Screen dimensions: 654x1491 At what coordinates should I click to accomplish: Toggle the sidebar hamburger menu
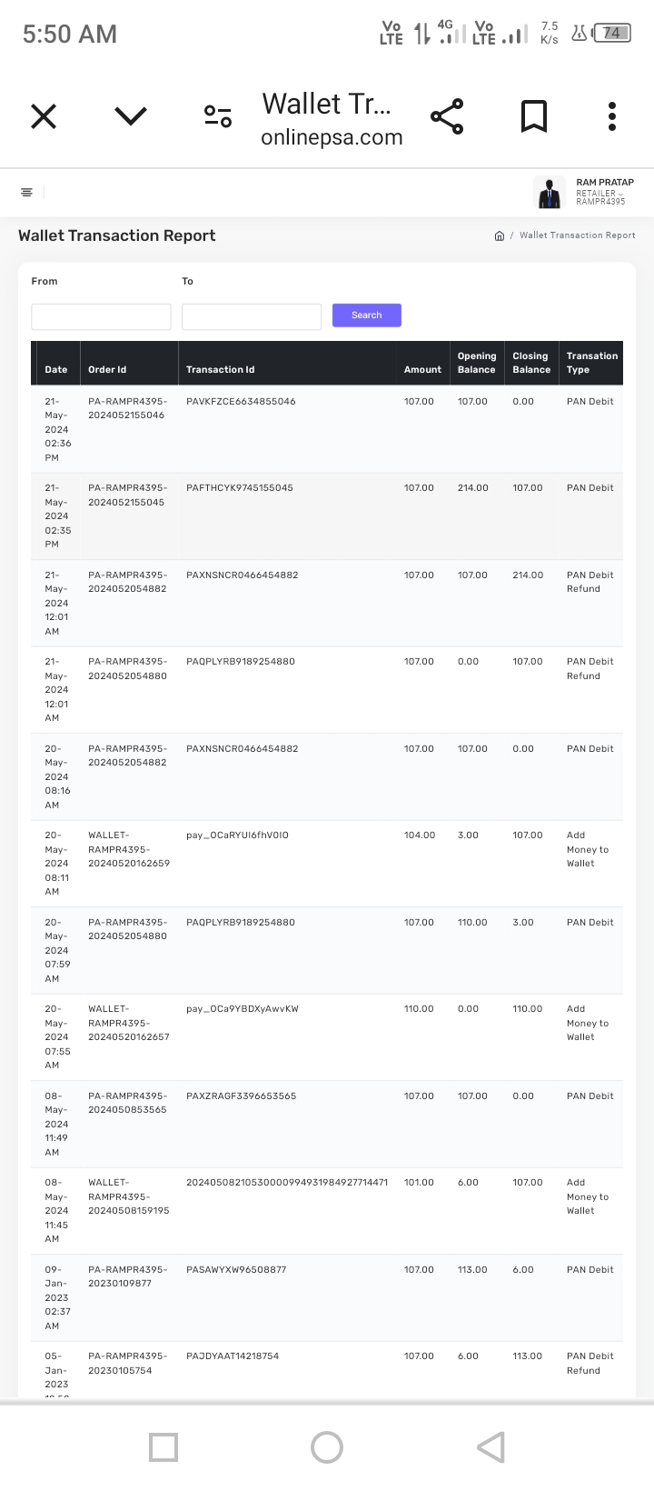[26, 192]
